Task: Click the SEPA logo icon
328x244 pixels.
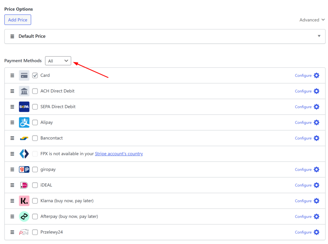Action: (24, 106)
